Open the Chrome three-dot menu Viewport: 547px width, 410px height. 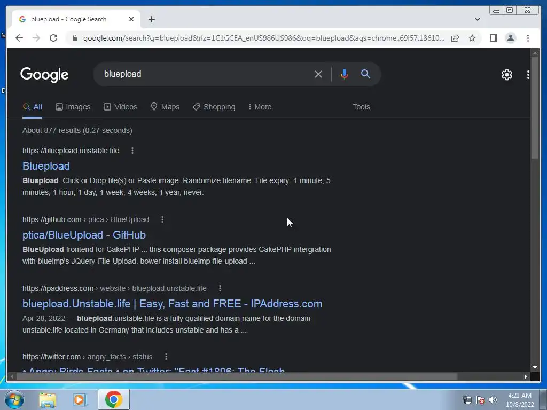pos(528,38)
